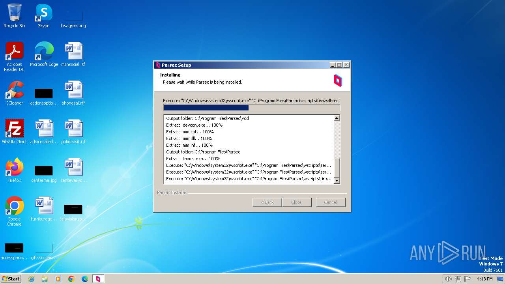Viewport: 505px width, 284px height.
Task: Click the installation progress bar
Action: pyautogui.click(x=252, y=108)
